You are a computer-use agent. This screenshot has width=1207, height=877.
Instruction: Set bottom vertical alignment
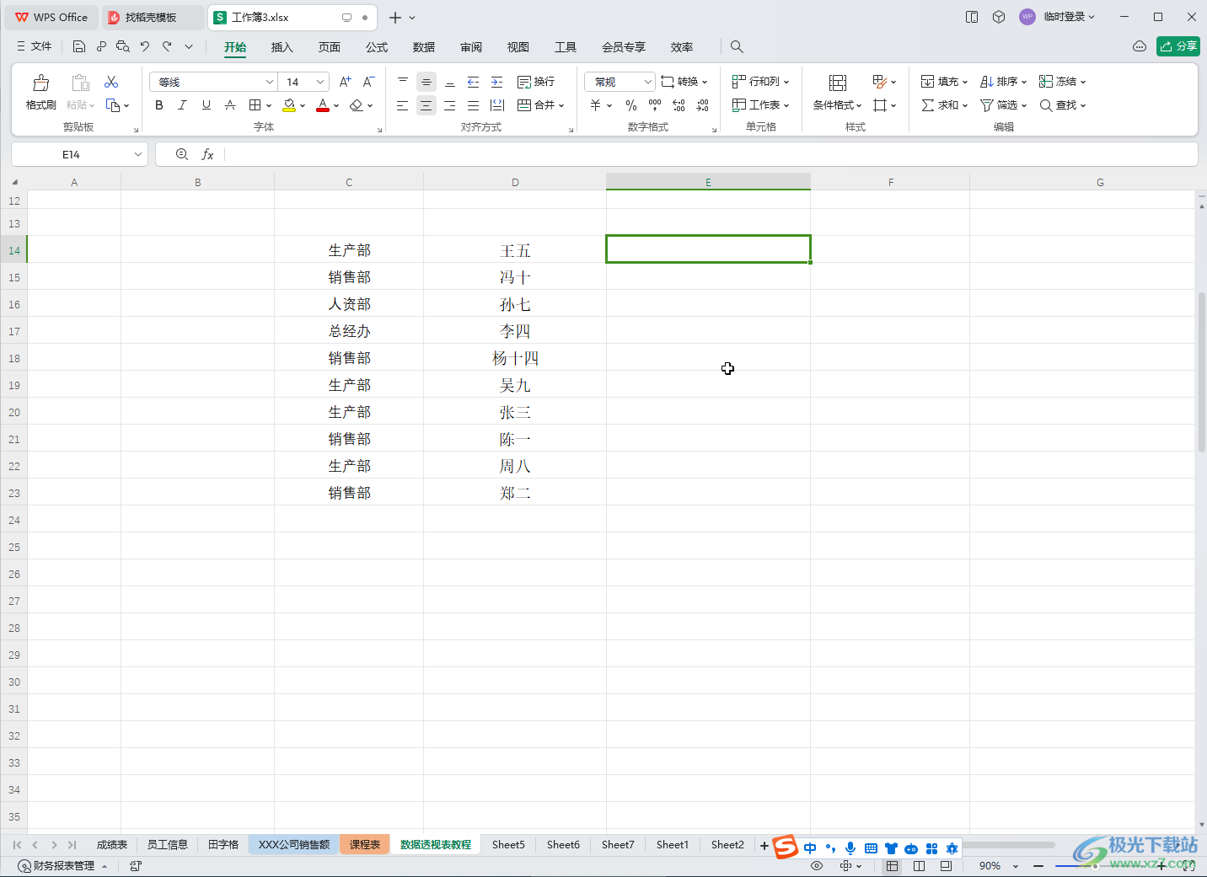click(450, 82)
